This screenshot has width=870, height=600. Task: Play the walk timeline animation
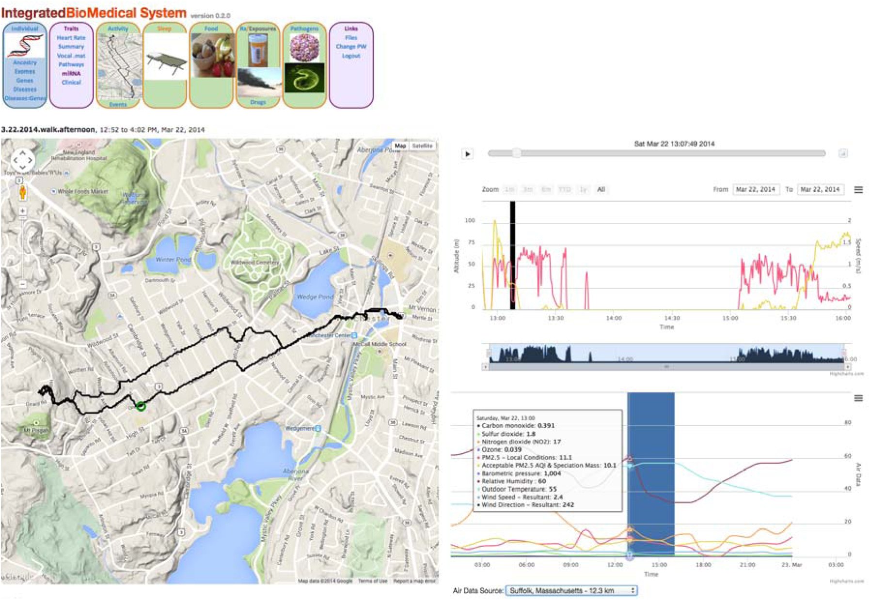[x=467, y=154]
